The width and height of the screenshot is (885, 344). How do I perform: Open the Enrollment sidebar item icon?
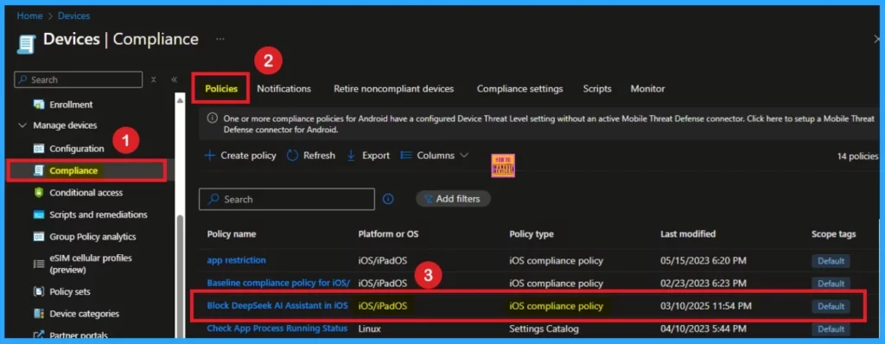tap(38, 105)
